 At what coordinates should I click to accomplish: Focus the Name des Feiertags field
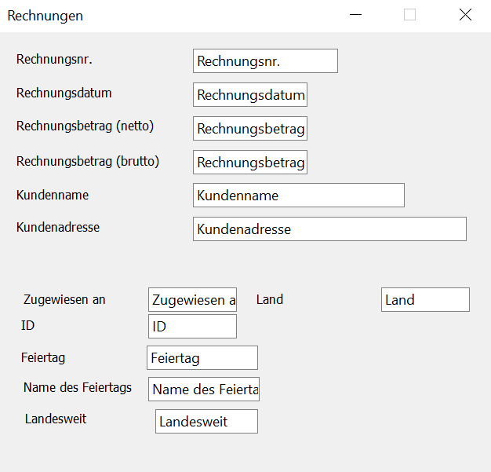tap(204, 390)
